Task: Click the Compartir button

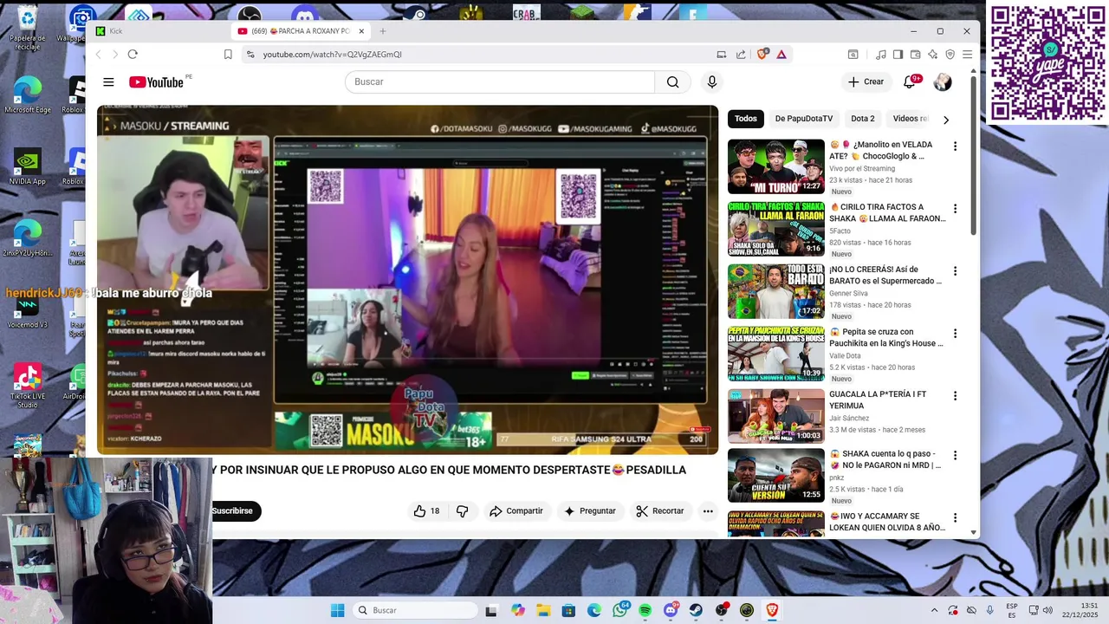Action: tap(516, 511)
